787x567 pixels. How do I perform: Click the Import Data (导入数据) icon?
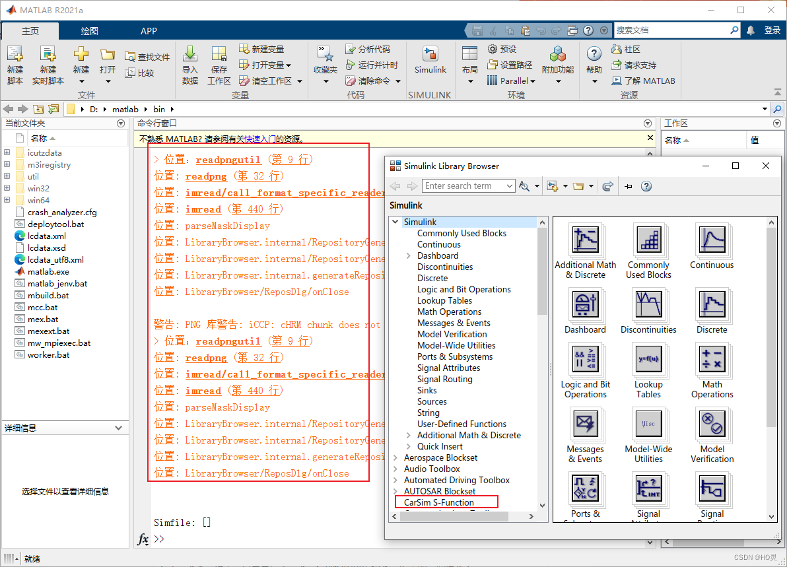point(189,54)
